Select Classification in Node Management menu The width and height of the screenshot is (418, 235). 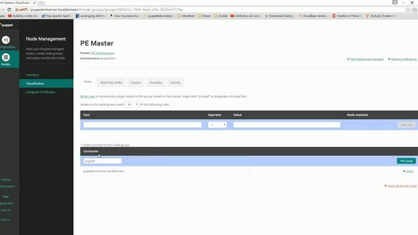click(x=46, y=84)
